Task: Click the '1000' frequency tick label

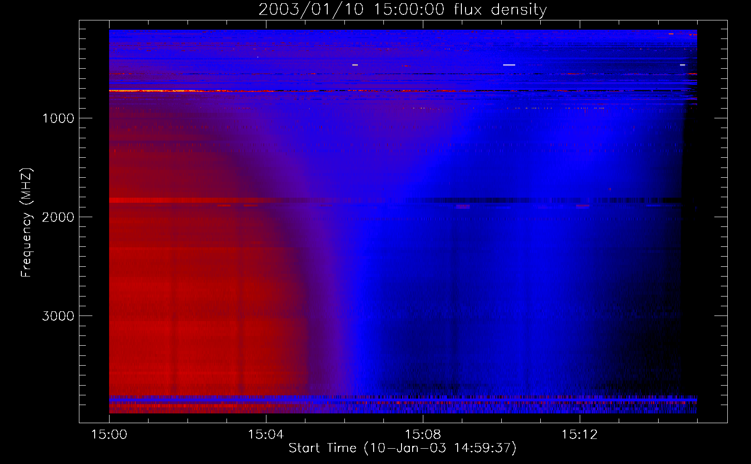Action: coord(58,118)
